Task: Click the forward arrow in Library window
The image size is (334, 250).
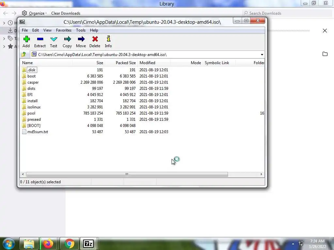Action: (x=14, y=13)
